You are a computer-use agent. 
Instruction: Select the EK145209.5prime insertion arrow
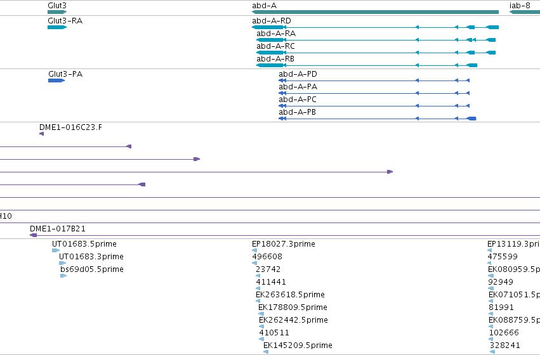[266, 352]
